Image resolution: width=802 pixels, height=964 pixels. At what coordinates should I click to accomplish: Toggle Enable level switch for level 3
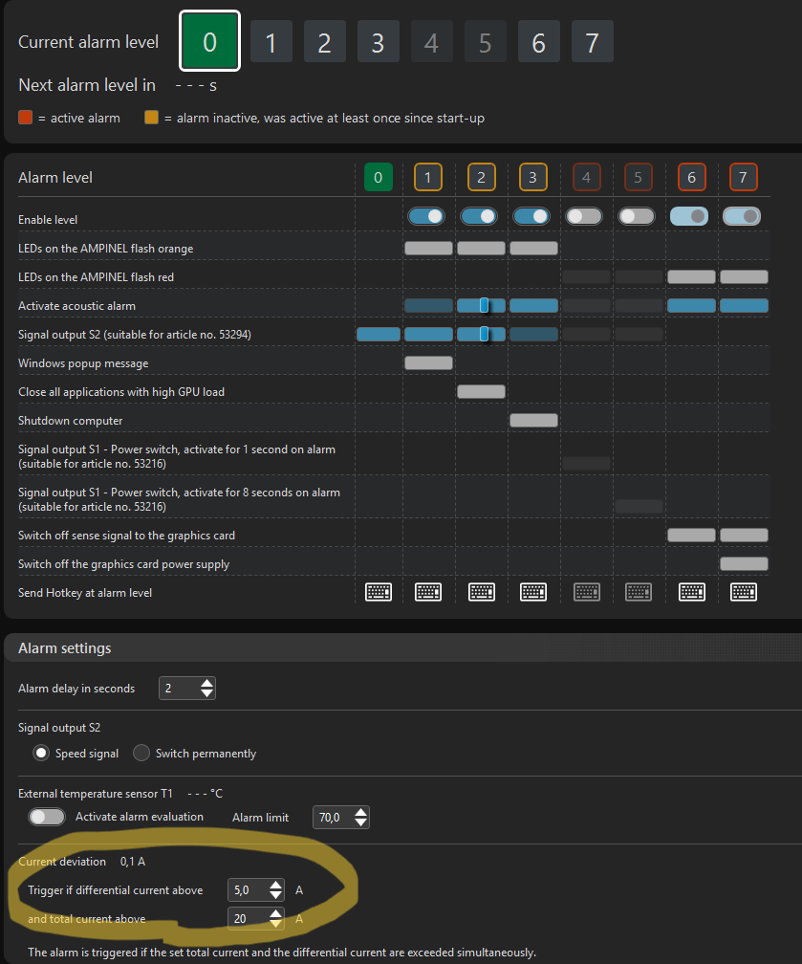point(531,216)
